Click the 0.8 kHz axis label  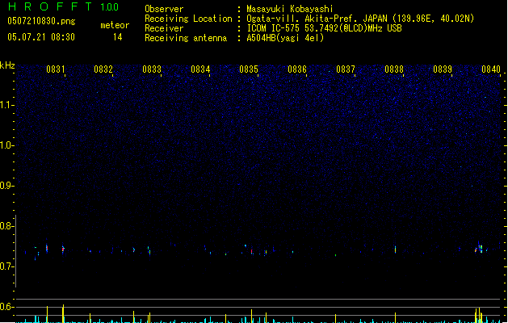[6, 226]
